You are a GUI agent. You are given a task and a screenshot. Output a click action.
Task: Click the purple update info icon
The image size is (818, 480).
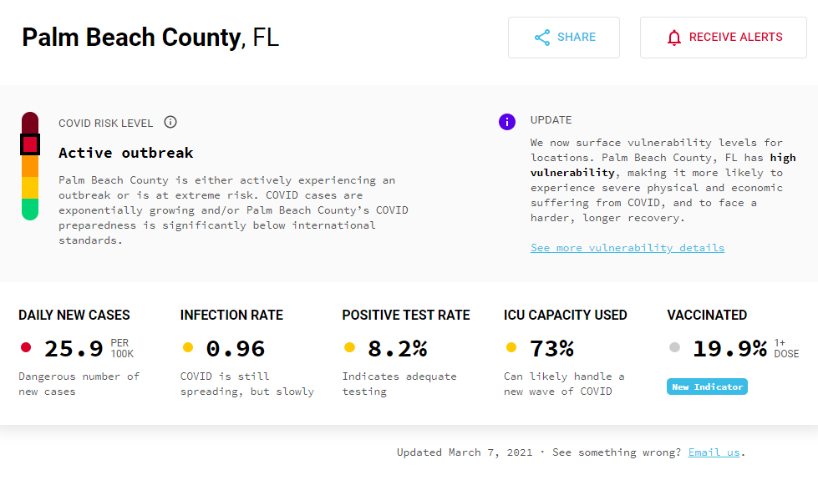[507, 122]
